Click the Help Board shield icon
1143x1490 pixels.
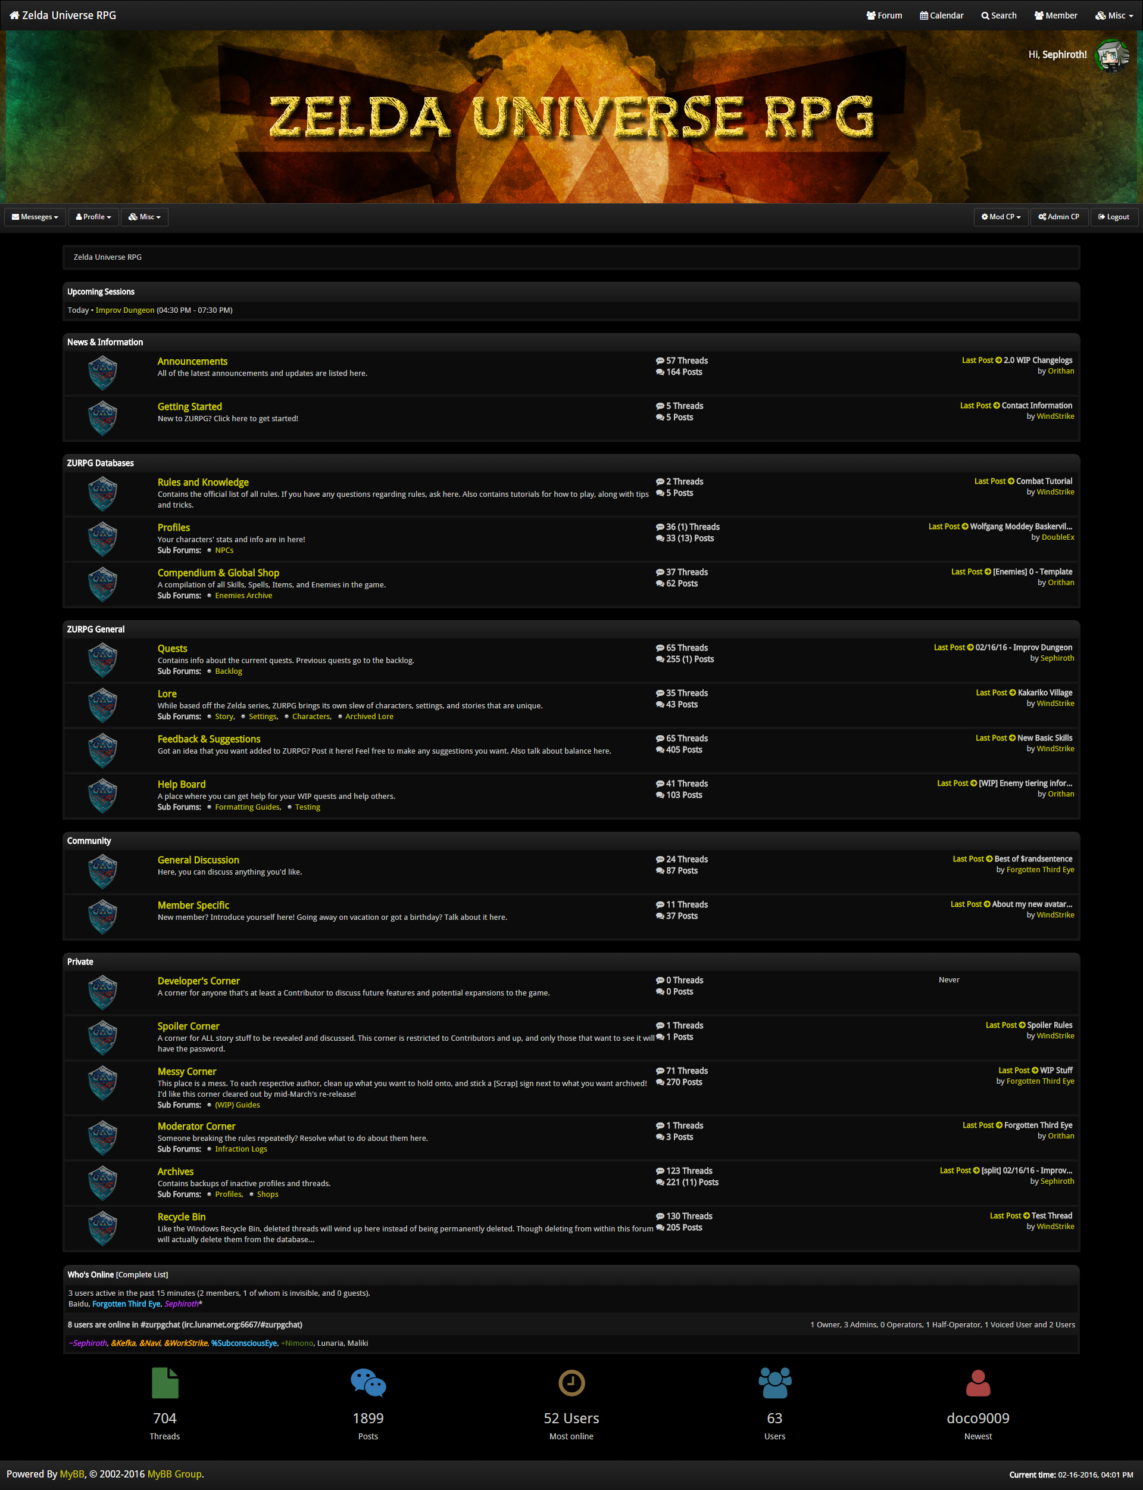[103, 796]
